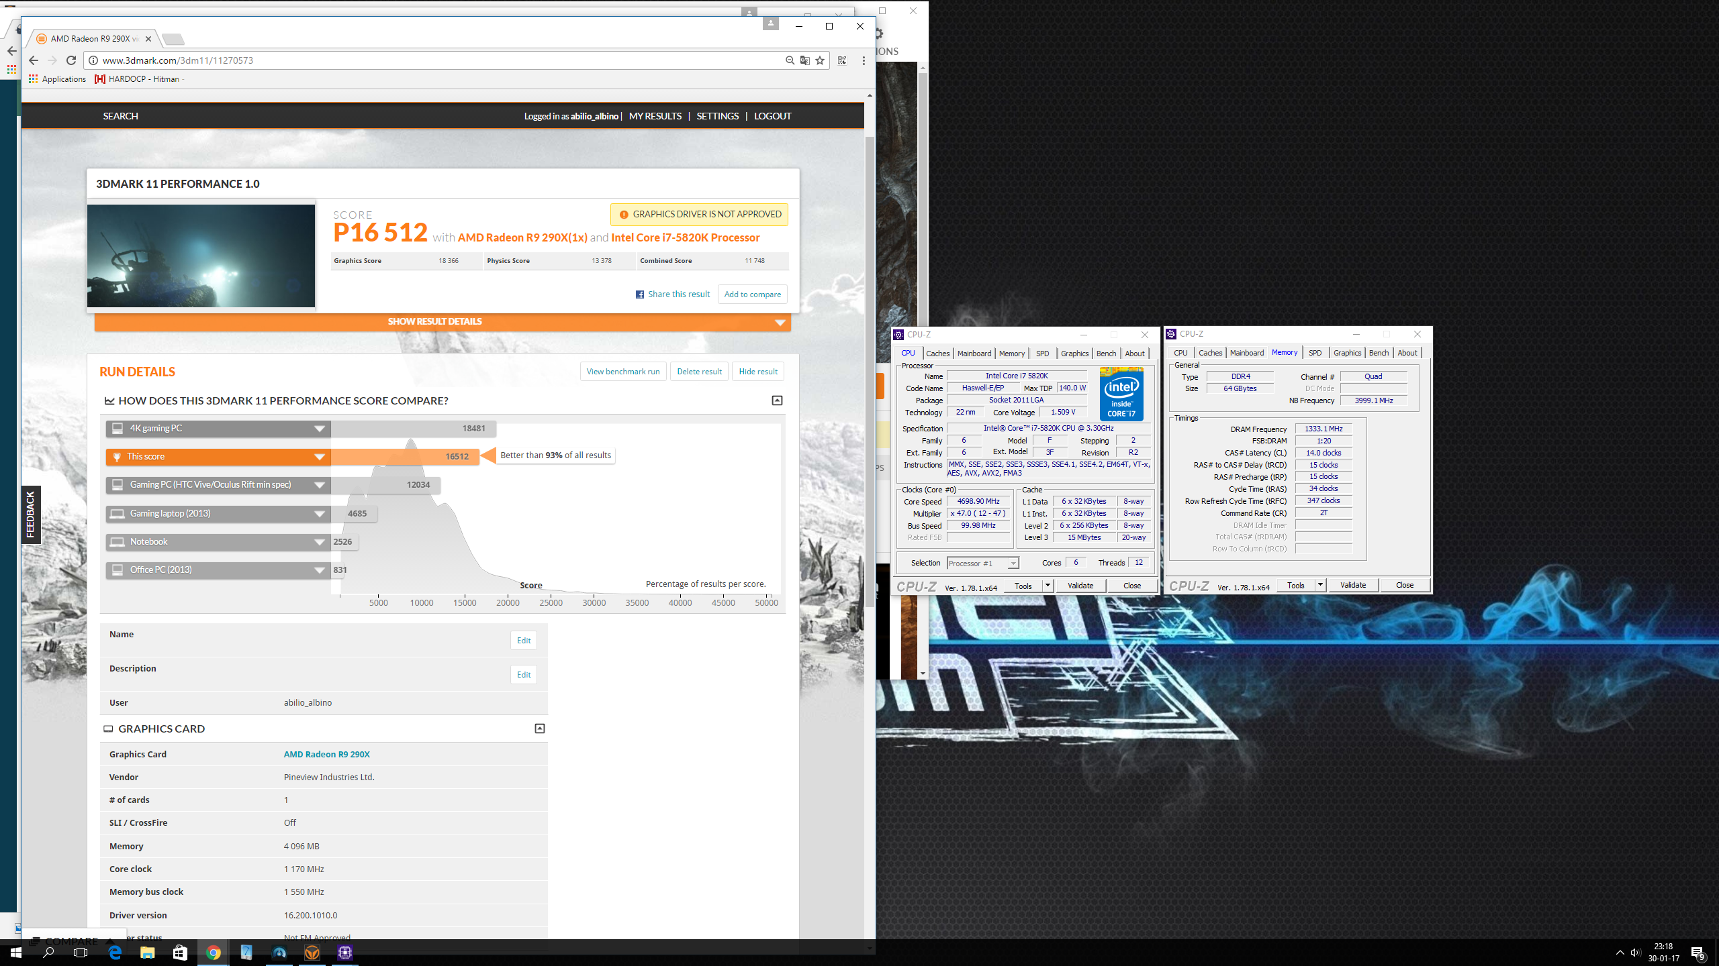This screenshot has width=1719, height=966.
Task: Open Tools dropdown arrow in left CPU-Z
Action: 1047,586
